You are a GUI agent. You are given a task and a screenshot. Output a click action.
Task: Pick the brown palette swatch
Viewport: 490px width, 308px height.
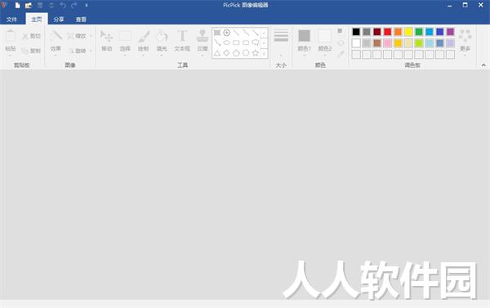pyautogui.click(x=377, y=43)
